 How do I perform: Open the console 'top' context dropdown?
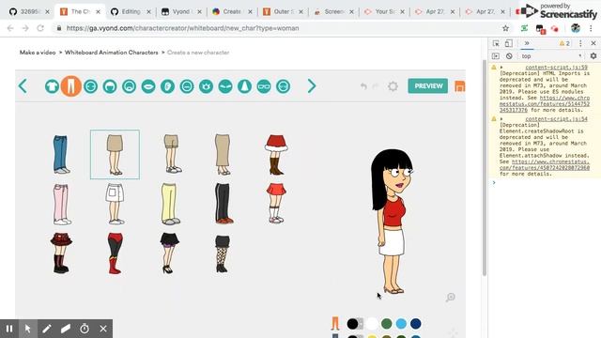(551, 56)
